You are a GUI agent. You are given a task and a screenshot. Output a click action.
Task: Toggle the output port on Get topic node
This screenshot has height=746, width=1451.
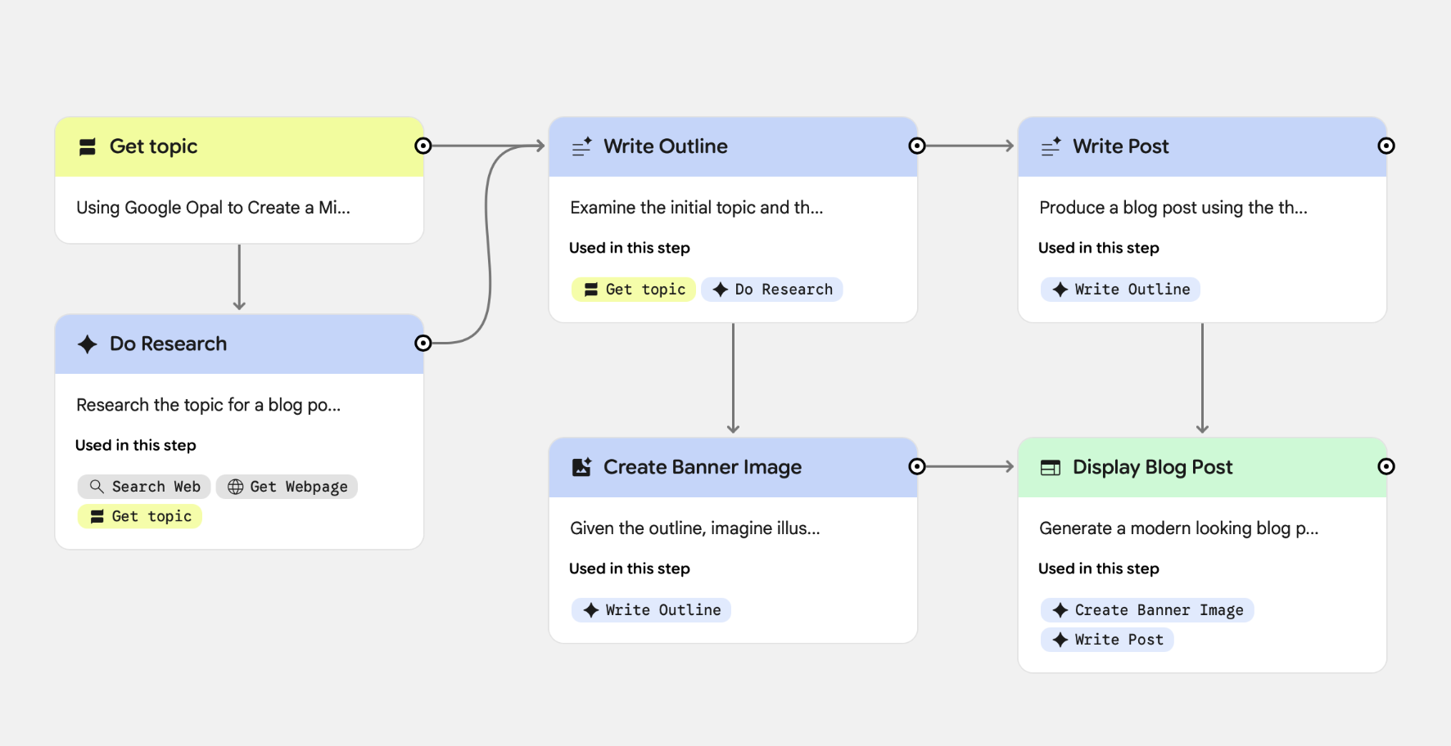(423, 145)
